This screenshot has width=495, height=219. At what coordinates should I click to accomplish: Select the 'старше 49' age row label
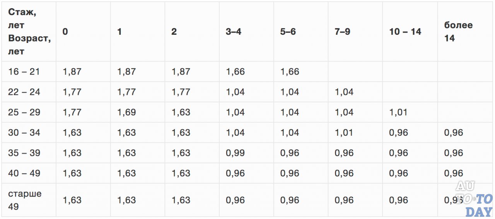pos(25,200)
